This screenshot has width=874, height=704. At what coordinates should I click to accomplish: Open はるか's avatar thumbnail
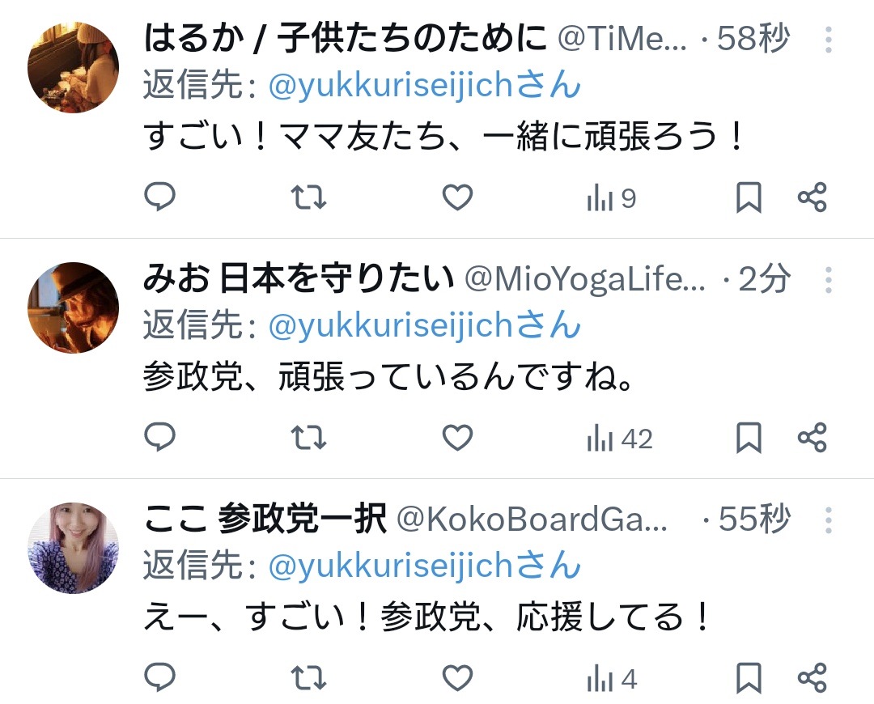click(x=73, y=67)
